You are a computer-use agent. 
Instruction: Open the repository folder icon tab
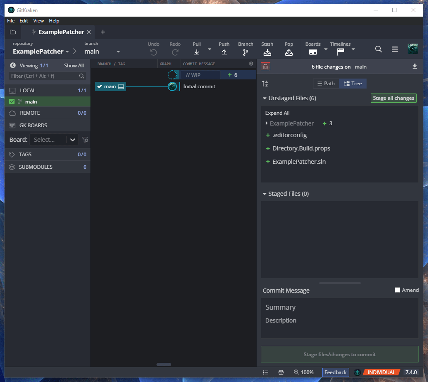pos(13,32)
